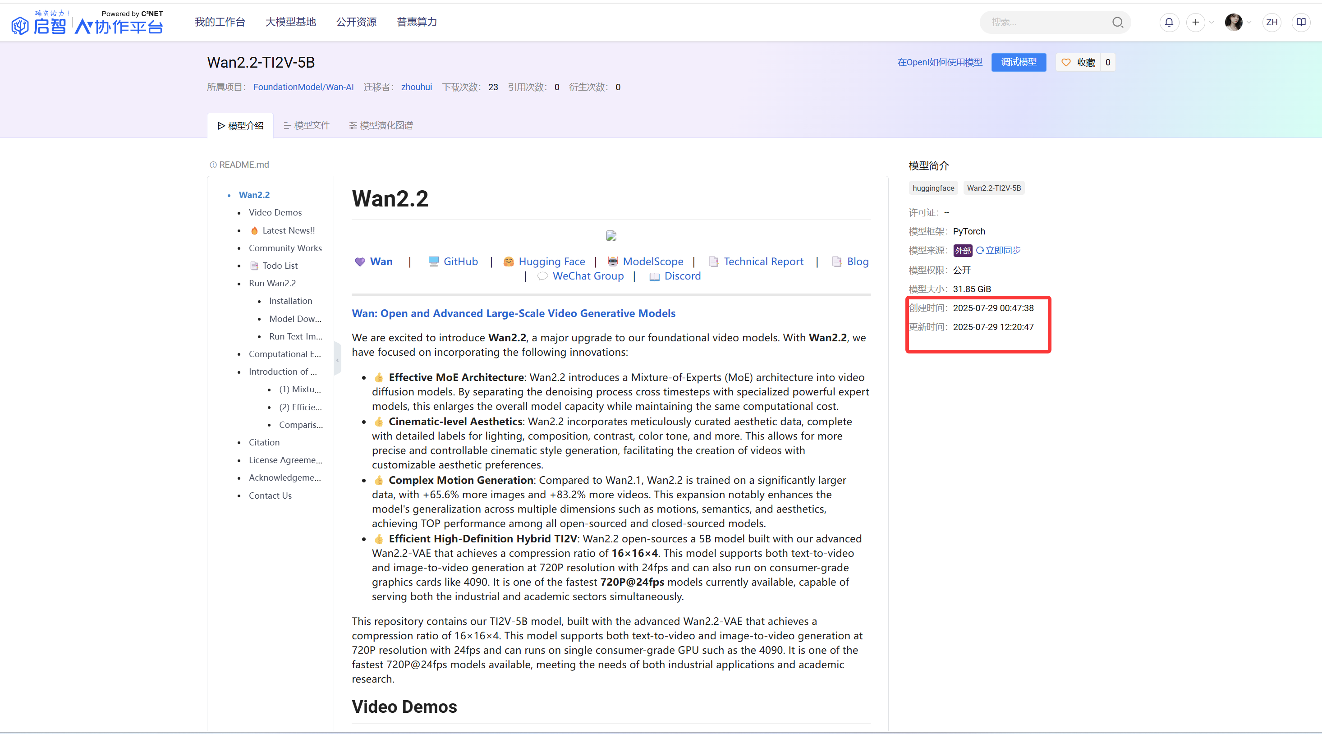The image size is (1322, 734).
Task: Jump to License Agreeme... in outline
Action: pos(285,459)
